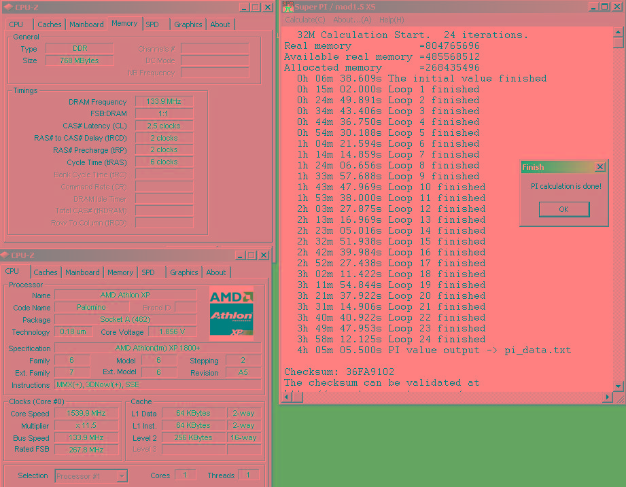
Task: Click the AMD Athlon XP logo
Action: (231, 314)
